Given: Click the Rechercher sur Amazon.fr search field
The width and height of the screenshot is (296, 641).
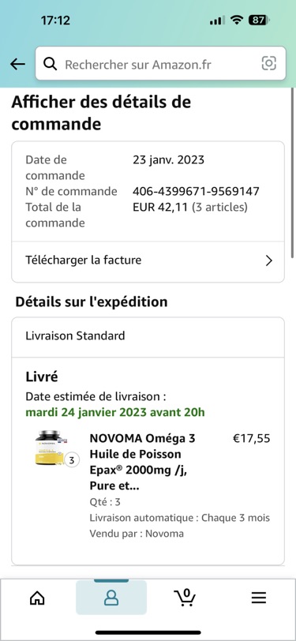Looking at the screenshot, I should pyautogui.click(x=160, y=63).
